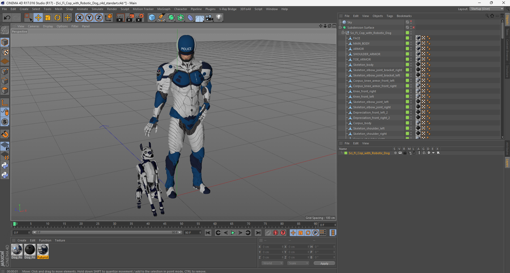Click the MAIN_BODY texture tag sphere
The width and height of the screenshot is (510, 273).
(418, 43)
